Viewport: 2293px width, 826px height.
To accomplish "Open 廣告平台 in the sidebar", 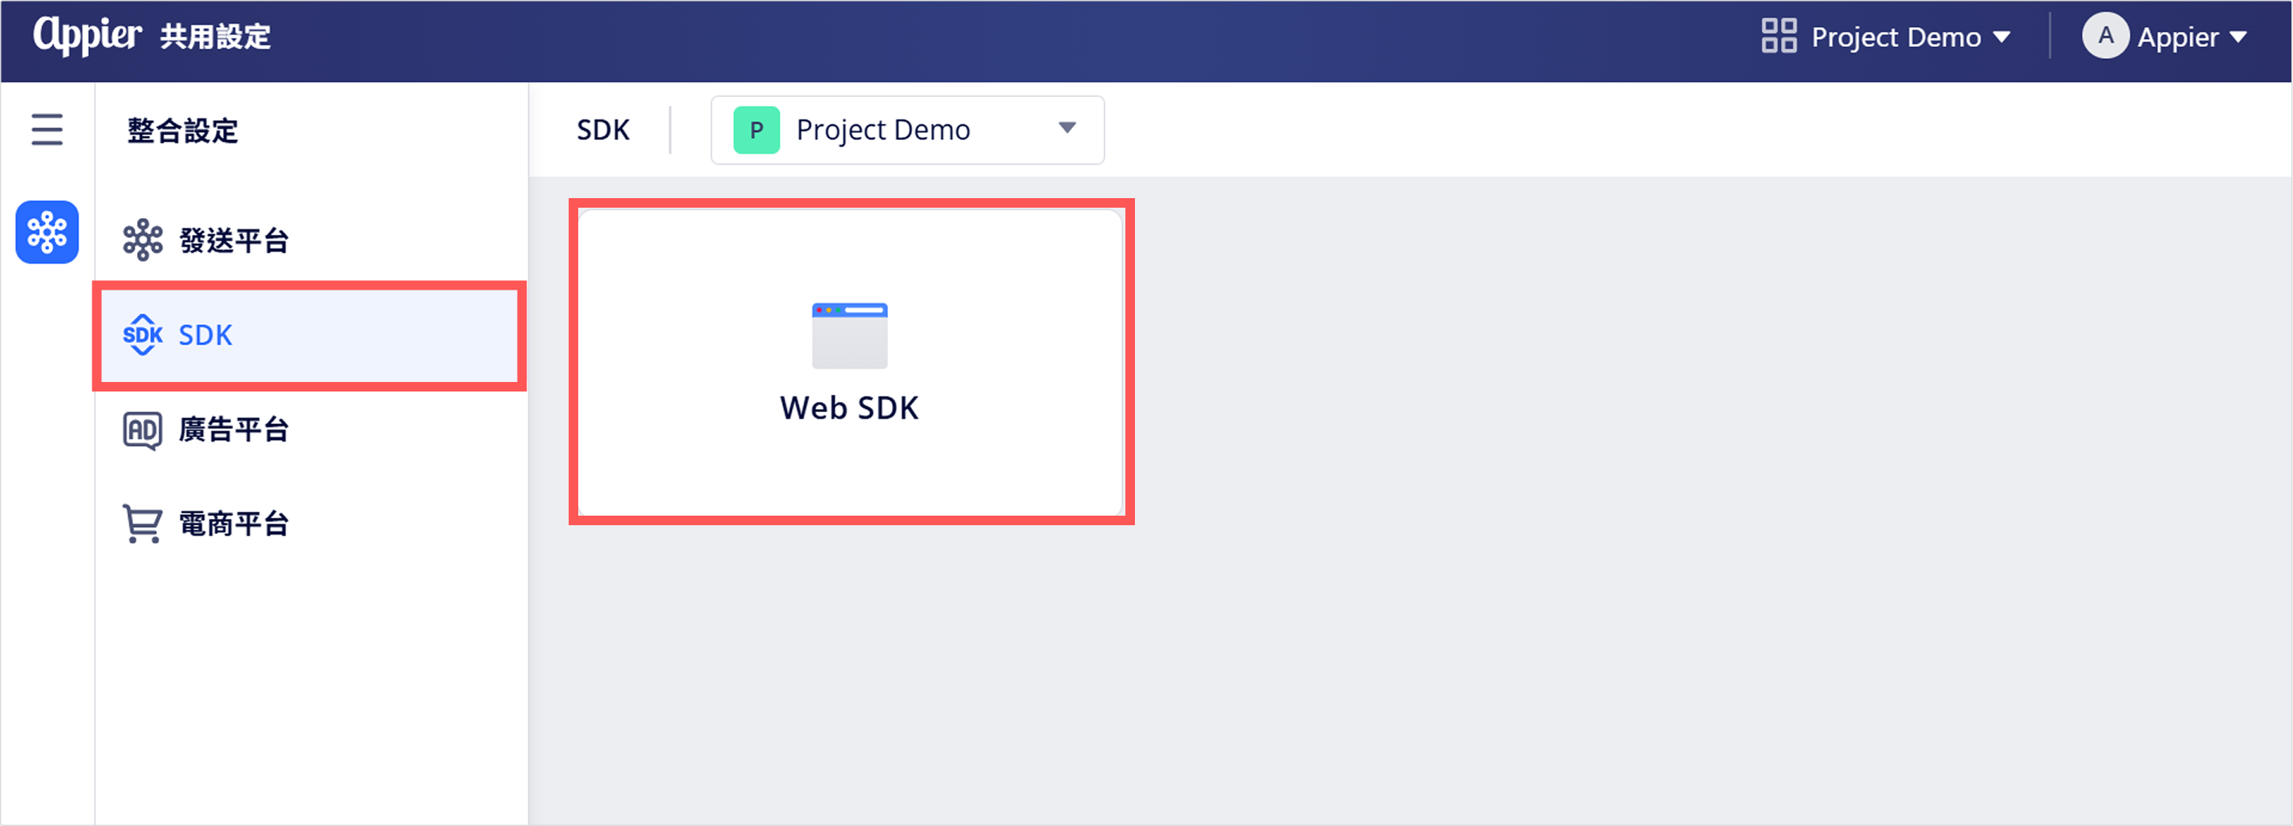I will coord(310,431).
